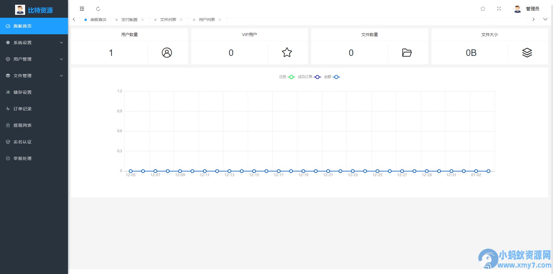The image size is (553, 274).
Task: Open 订单记录 menu item
Action: pos(34,109)
